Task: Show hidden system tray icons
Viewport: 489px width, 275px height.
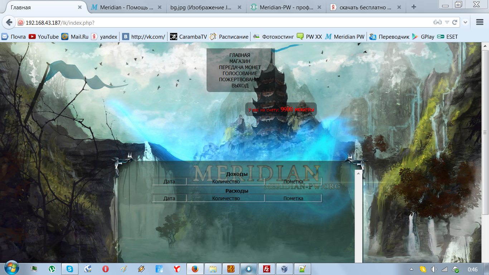Action: [x=411, y=269]
